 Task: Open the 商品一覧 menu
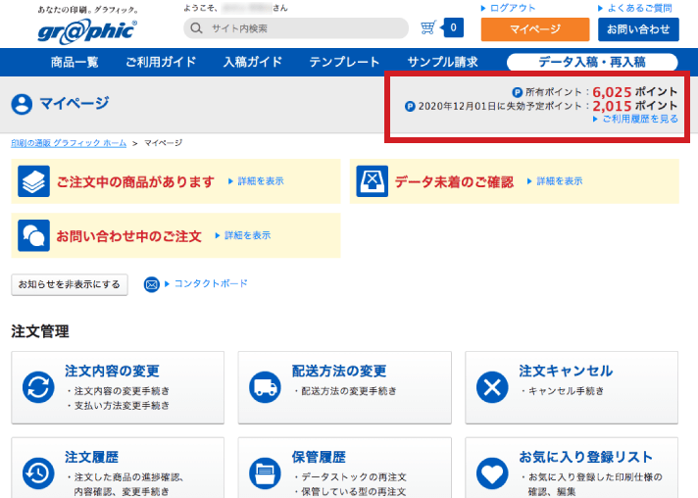point(75,62)
